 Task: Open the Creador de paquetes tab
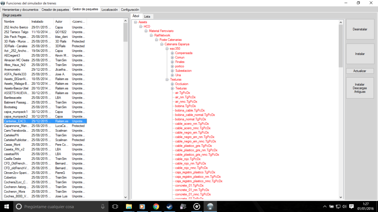[x=55, y=10]
